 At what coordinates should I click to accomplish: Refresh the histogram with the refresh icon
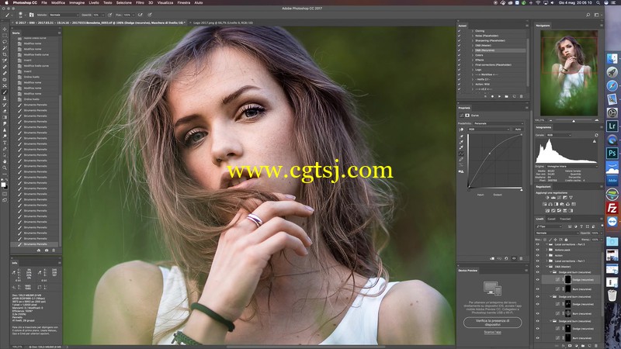[596, 135]
